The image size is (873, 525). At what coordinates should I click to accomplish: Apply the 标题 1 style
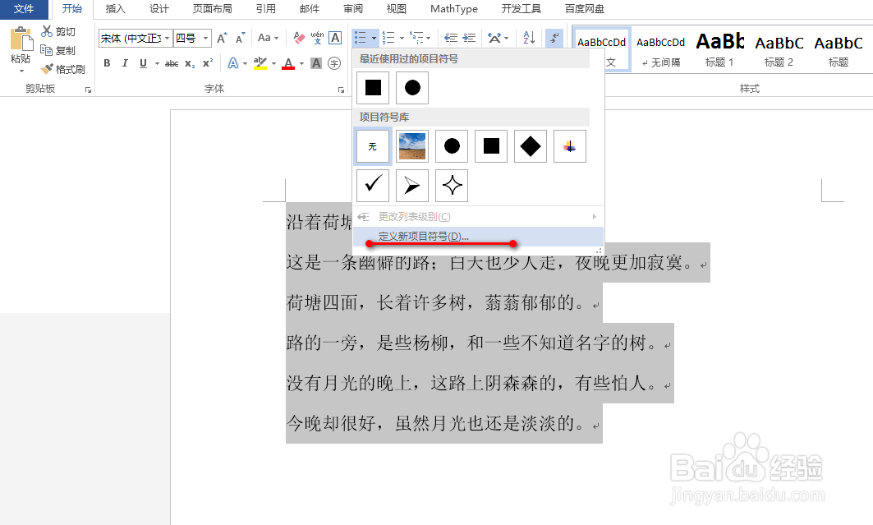(719, 49)
